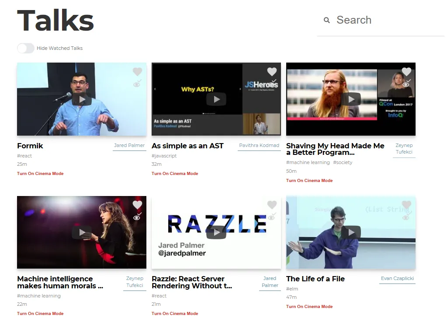Toggle watched eye on Machine intelligence talk
This screenshot has height=322, width=447.
[137, 217]
